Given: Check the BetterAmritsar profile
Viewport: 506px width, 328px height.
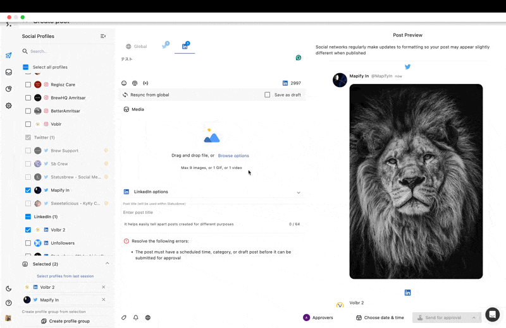Looking at the screenshot, I should point(28,111).
